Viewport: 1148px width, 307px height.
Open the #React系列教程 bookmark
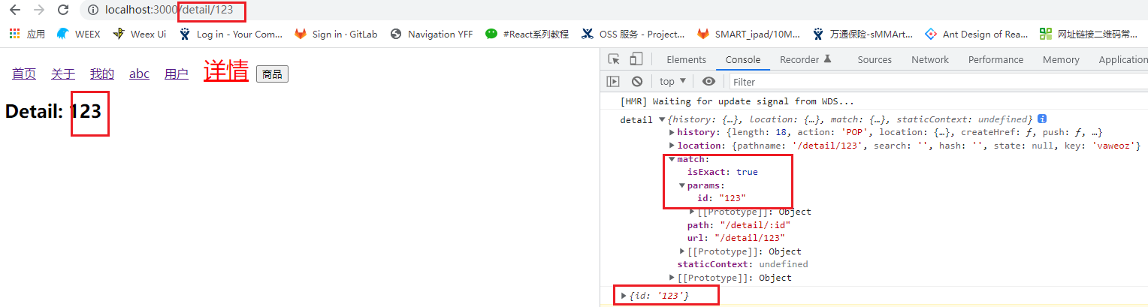coord(527,34)
